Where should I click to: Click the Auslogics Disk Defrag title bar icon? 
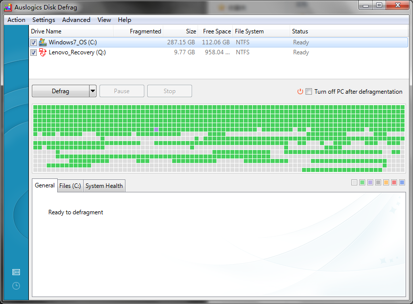(x=8, y=7)
